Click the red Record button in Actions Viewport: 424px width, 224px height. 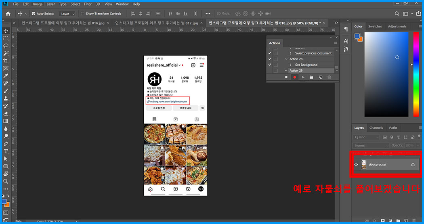click(295, 77)
